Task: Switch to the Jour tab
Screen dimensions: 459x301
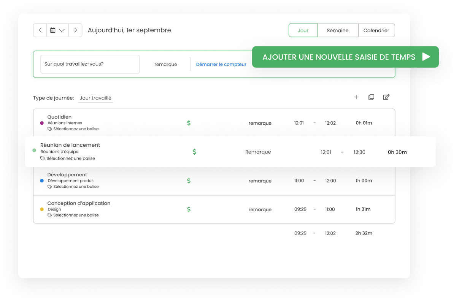Action: click(x=303, y=30)
